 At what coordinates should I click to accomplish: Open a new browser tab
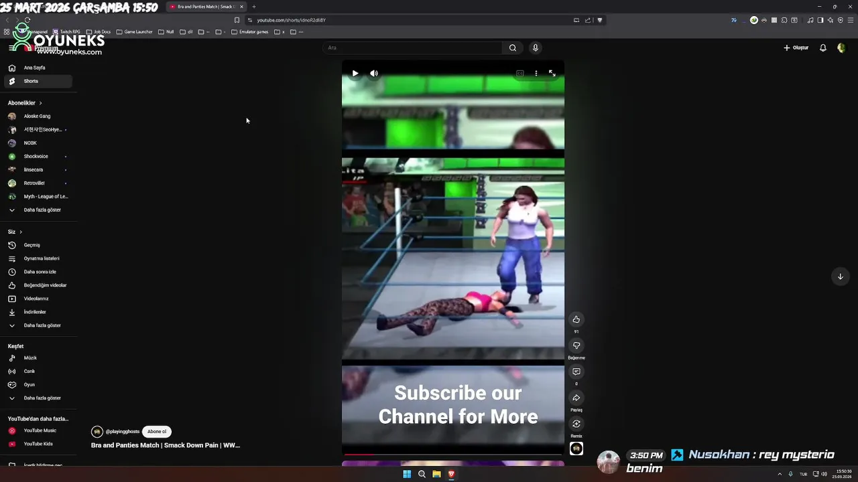point(253,7)
